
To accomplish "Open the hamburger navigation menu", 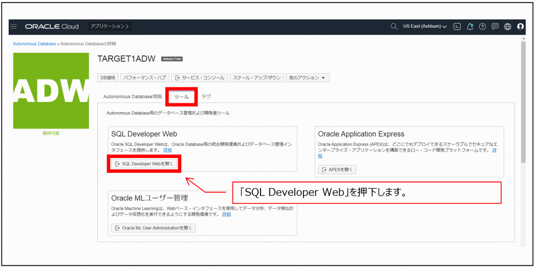I will tap(14, 27).
